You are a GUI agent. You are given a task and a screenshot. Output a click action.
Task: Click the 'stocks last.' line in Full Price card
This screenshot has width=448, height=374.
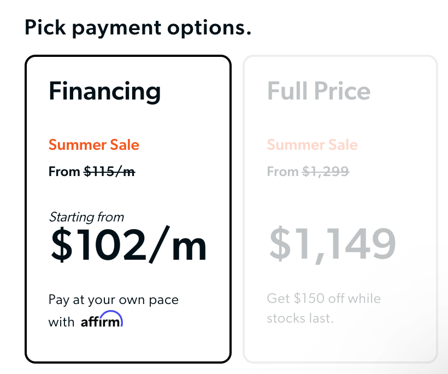[299, 318]
